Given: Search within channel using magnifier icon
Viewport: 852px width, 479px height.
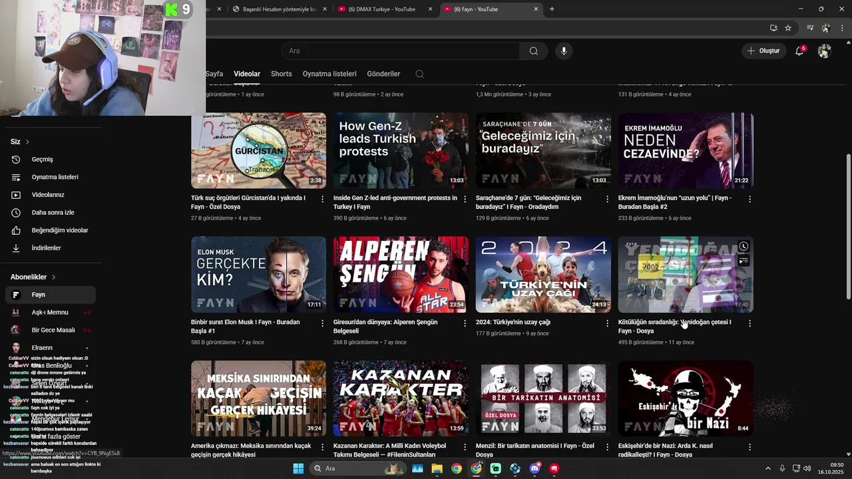Looking at the screenshot, I should [419, 74].
